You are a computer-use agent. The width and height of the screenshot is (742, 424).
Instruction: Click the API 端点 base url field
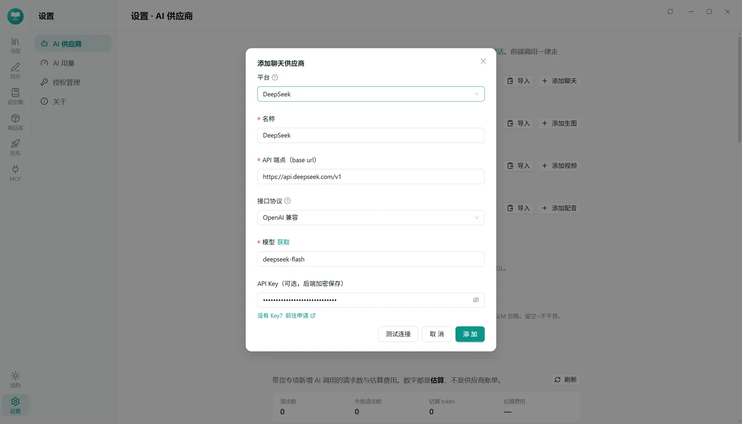pyautogui.click(x=371, y=177)
